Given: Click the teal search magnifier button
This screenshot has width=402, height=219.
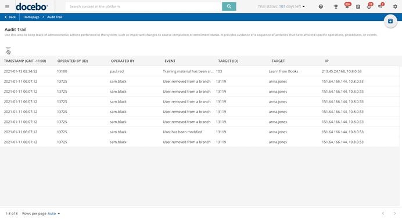Looking at the screenshot, I should [229, 6].
